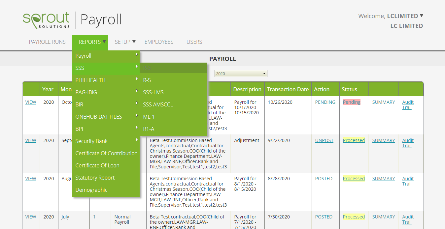View the October 2020 payroll row
The image size is (445, 229).
[x=31, y=102]
